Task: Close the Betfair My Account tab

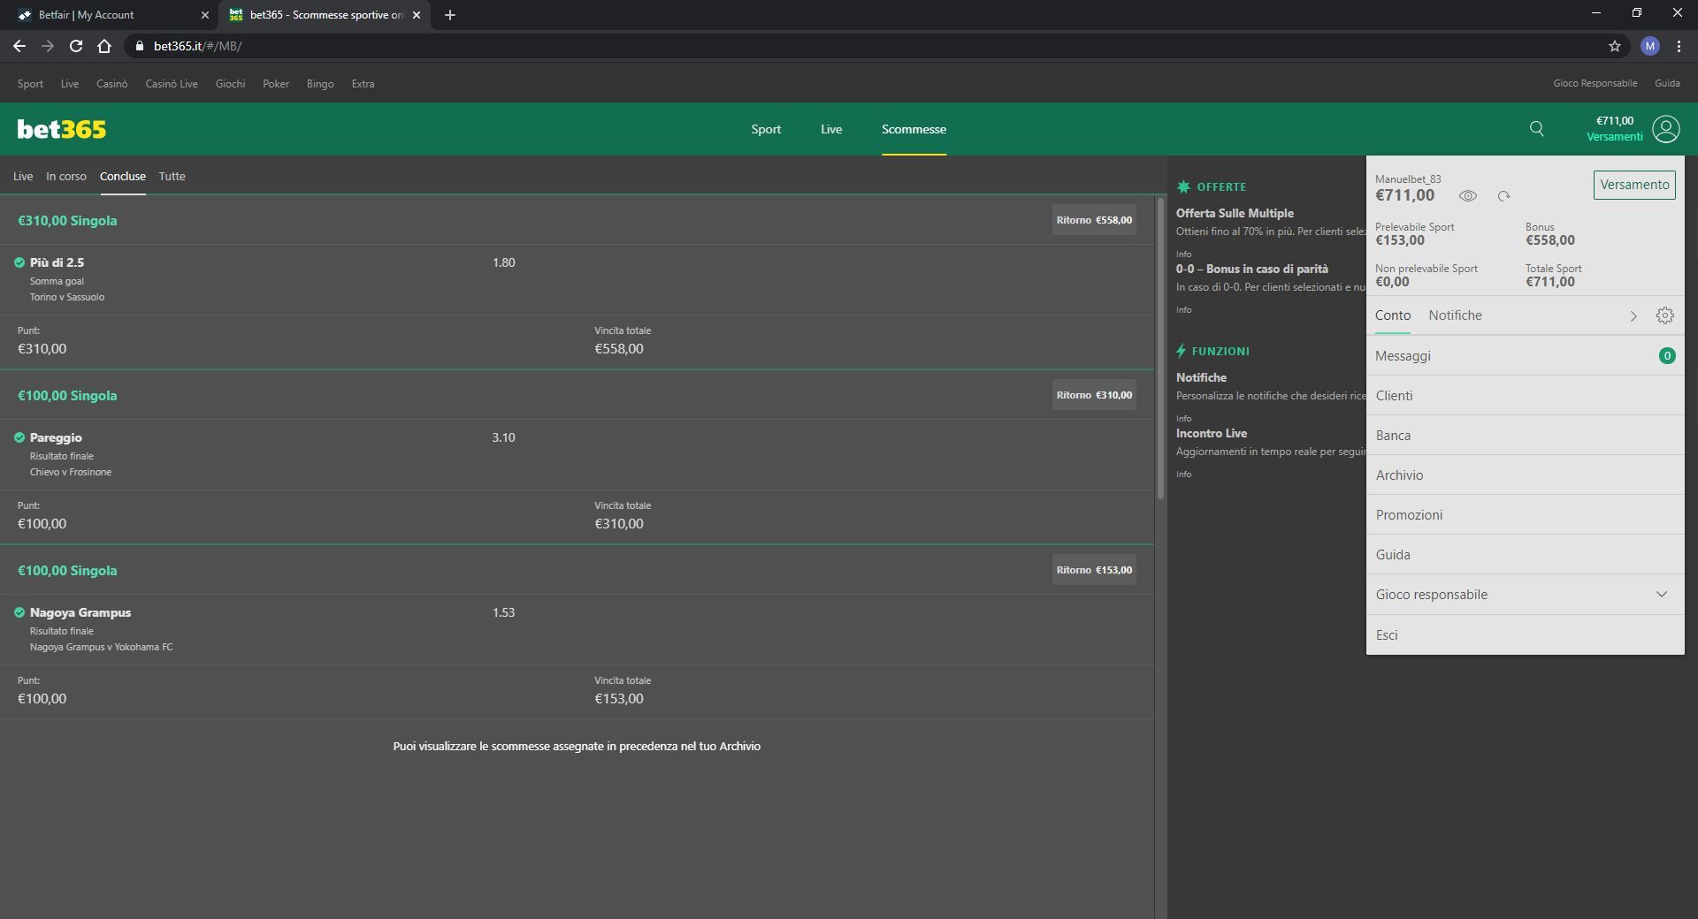Action: (x=205, y=15)
